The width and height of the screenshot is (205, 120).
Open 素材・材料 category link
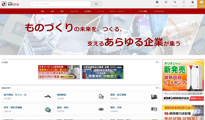pyautogui.click(x=63, y=108)
